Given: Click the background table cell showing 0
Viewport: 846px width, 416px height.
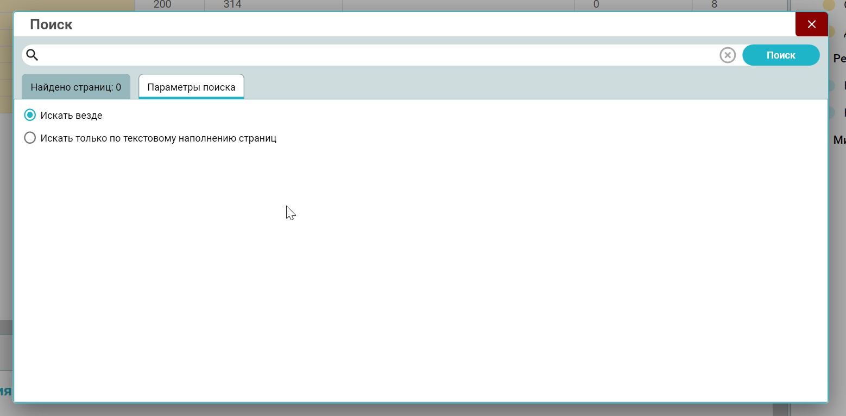Looking at the screenshot, I should tap(596, 5).
